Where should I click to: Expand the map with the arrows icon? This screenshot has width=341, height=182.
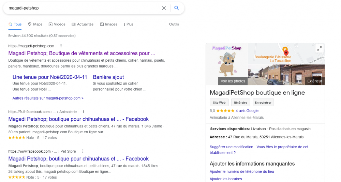point(320,49)
